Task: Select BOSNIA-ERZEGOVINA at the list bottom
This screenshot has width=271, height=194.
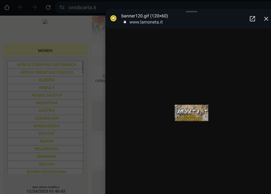Action: [x=47, y=172]
